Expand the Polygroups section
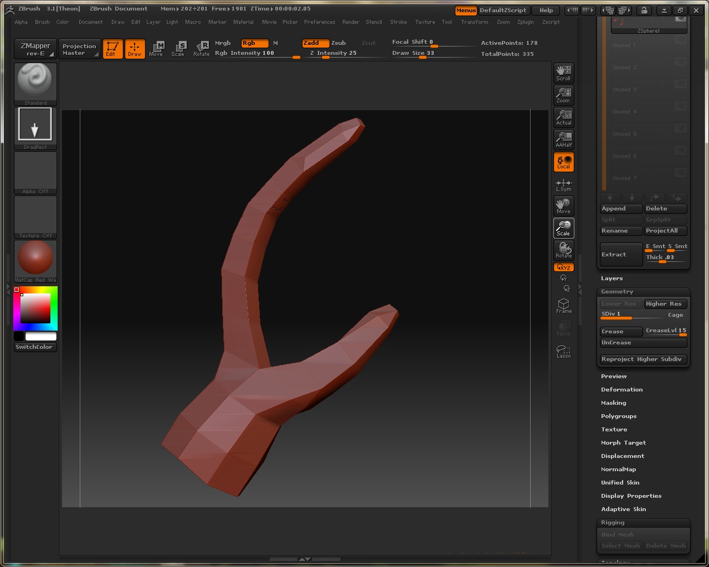The image size is (709, 567). pyautogui.click(x=619, y=416)
